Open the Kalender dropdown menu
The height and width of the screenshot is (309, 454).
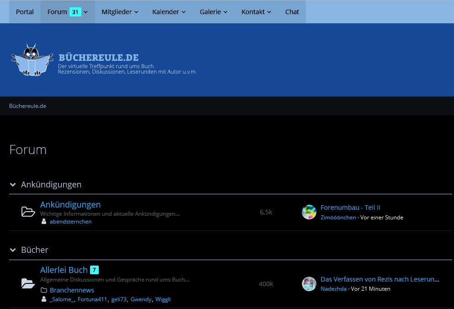click(169, 12)
